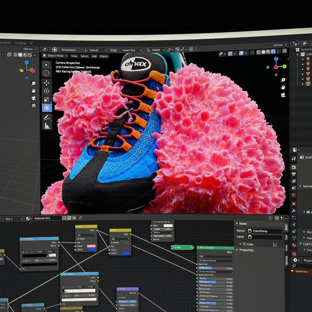This screenshot has height=312, width=312.
Task: Toggle fake user shield for Material.001
Action: 64,218
